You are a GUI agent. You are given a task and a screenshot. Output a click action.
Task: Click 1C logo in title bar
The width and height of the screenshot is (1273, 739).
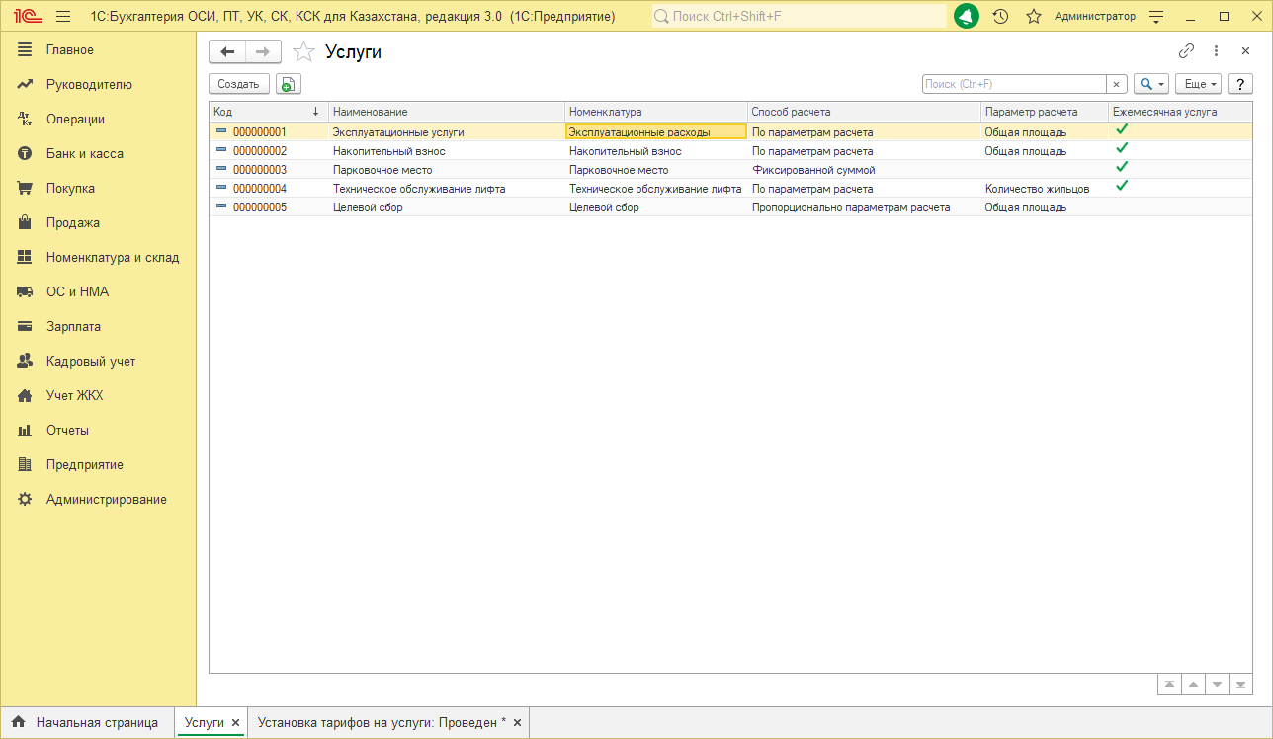point(27,17)
